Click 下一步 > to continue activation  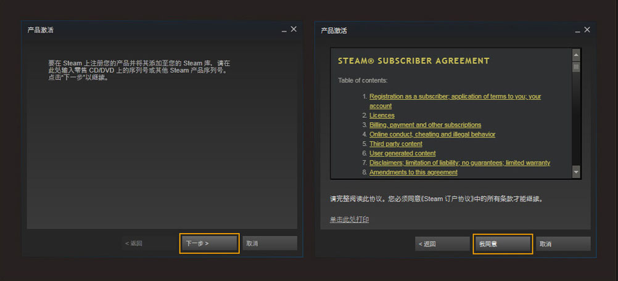[209, 243]
